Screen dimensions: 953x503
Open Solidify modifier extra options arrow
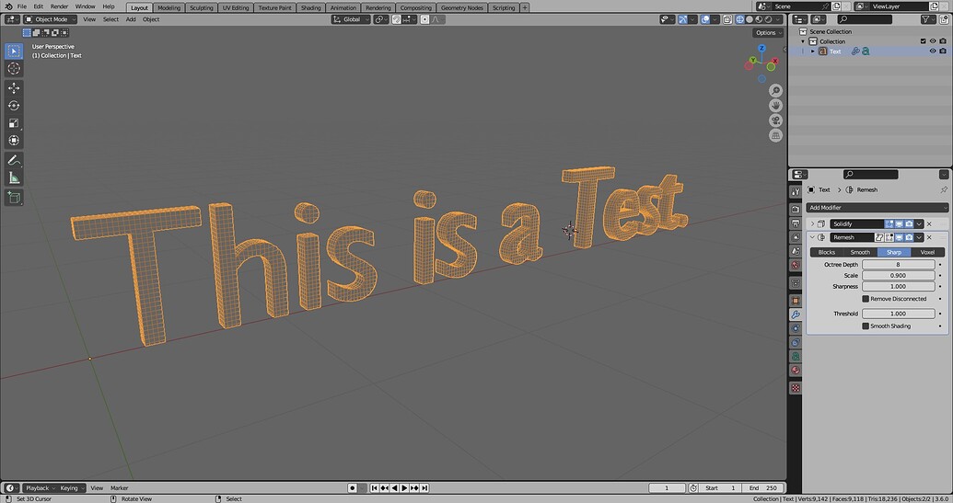pos(919,223)
